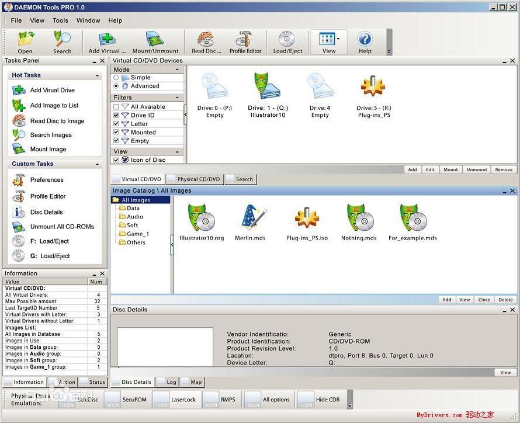Click the Mount/Unmount toolbar icon
This screenshot has width=520, height=423.
point(155,41)
